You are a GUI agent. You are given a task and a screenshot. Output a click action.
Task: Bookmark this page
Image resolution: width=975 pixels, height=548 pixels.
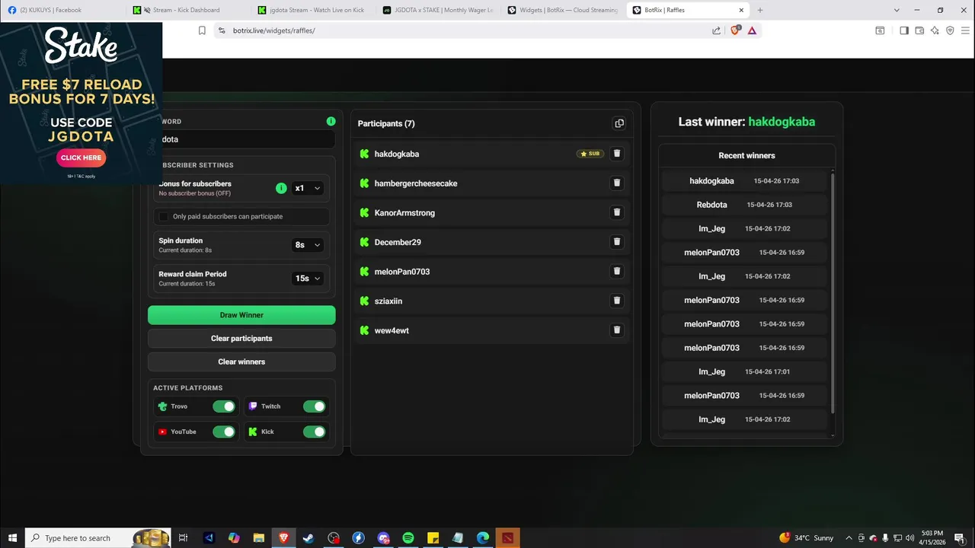tap(202, 30)
